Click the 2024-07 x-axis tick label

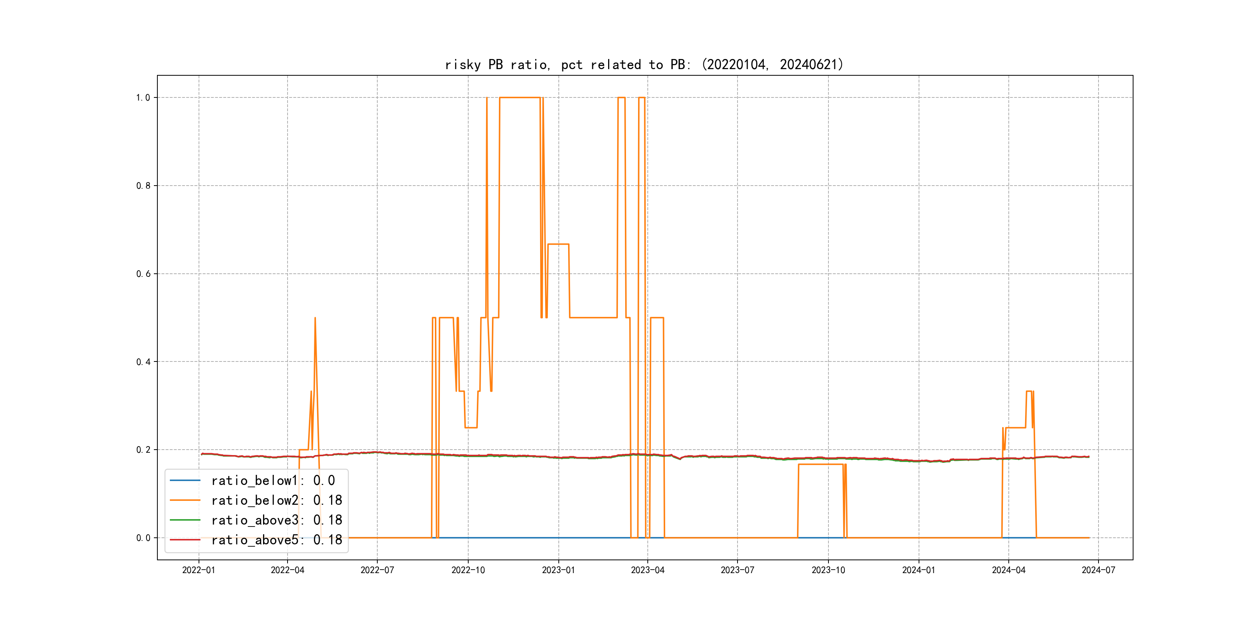click(1098, 570)
